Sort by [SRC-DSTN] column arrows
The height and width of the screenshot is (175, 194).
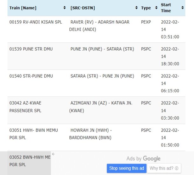[136, 8]
